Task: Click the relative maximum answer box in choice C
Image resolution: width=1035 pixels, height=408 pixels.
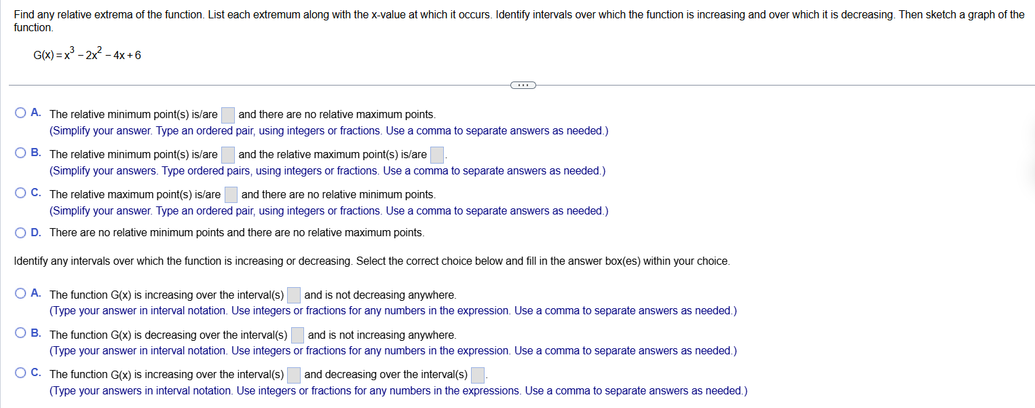Action: (x=231, y=195)
